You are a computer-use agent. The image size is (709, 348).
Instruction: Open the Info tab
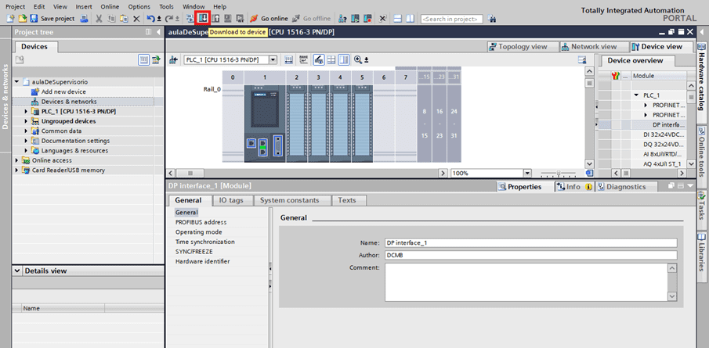(x=573, y=187)
